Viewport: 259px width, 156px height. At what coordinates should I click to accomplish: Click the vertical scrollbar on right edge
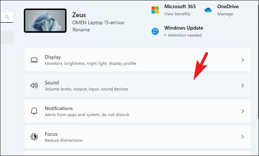click(258, 61)
